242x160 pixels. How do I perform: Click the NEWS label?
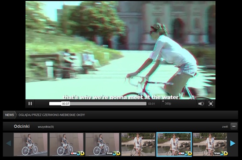click(9, 115)
